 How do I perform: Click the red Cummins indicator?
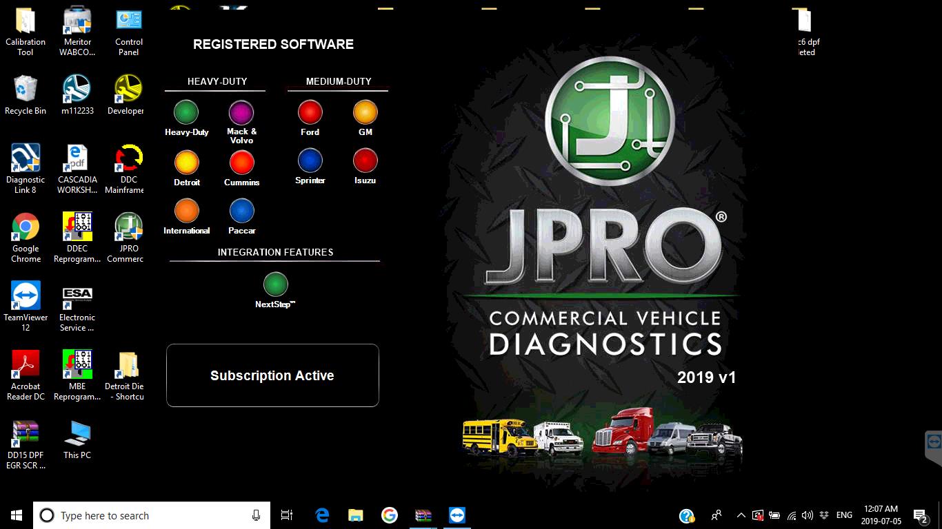[x=241, y=163]
